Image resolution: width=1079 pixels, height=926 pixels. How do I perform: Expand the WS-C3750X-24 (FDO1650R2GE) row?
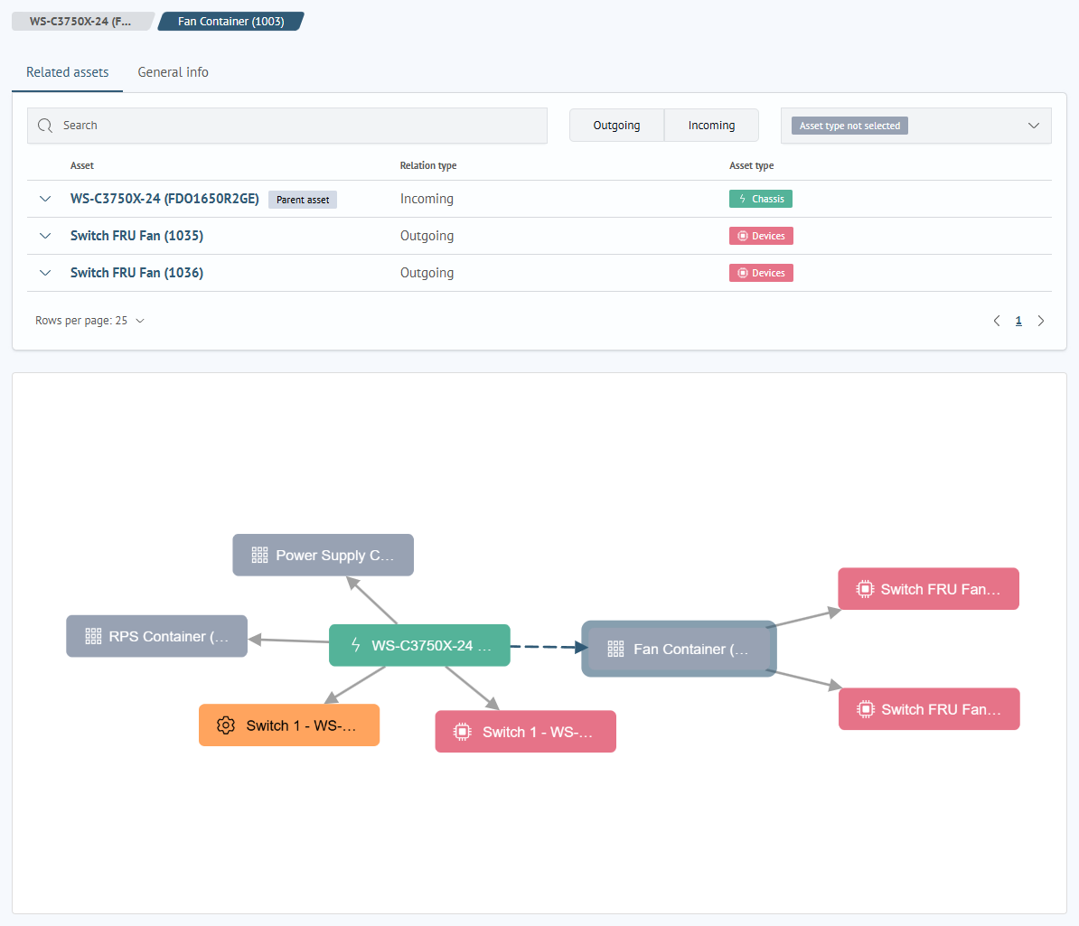point(45,199)
